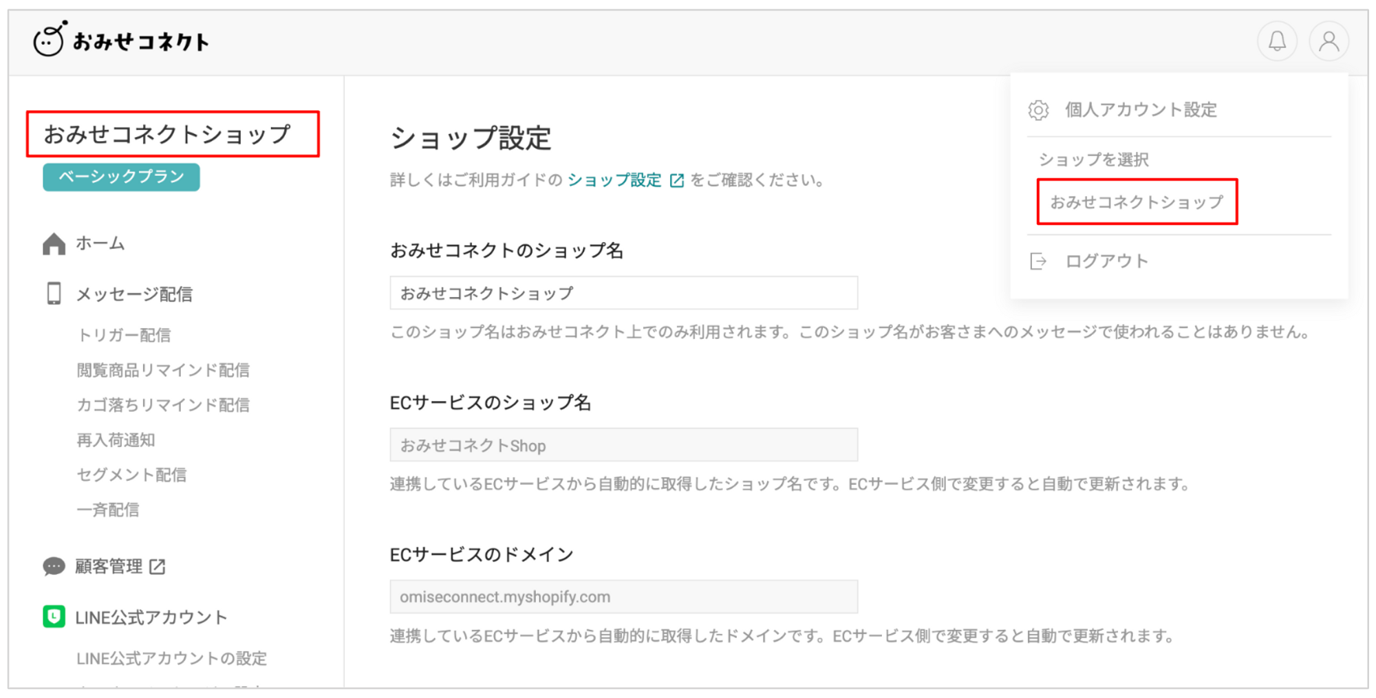Screen dimensions: 1376x698
Task: Open 閲覧商品リマインド配信 in the sidebar
Action: click(163, 370)
